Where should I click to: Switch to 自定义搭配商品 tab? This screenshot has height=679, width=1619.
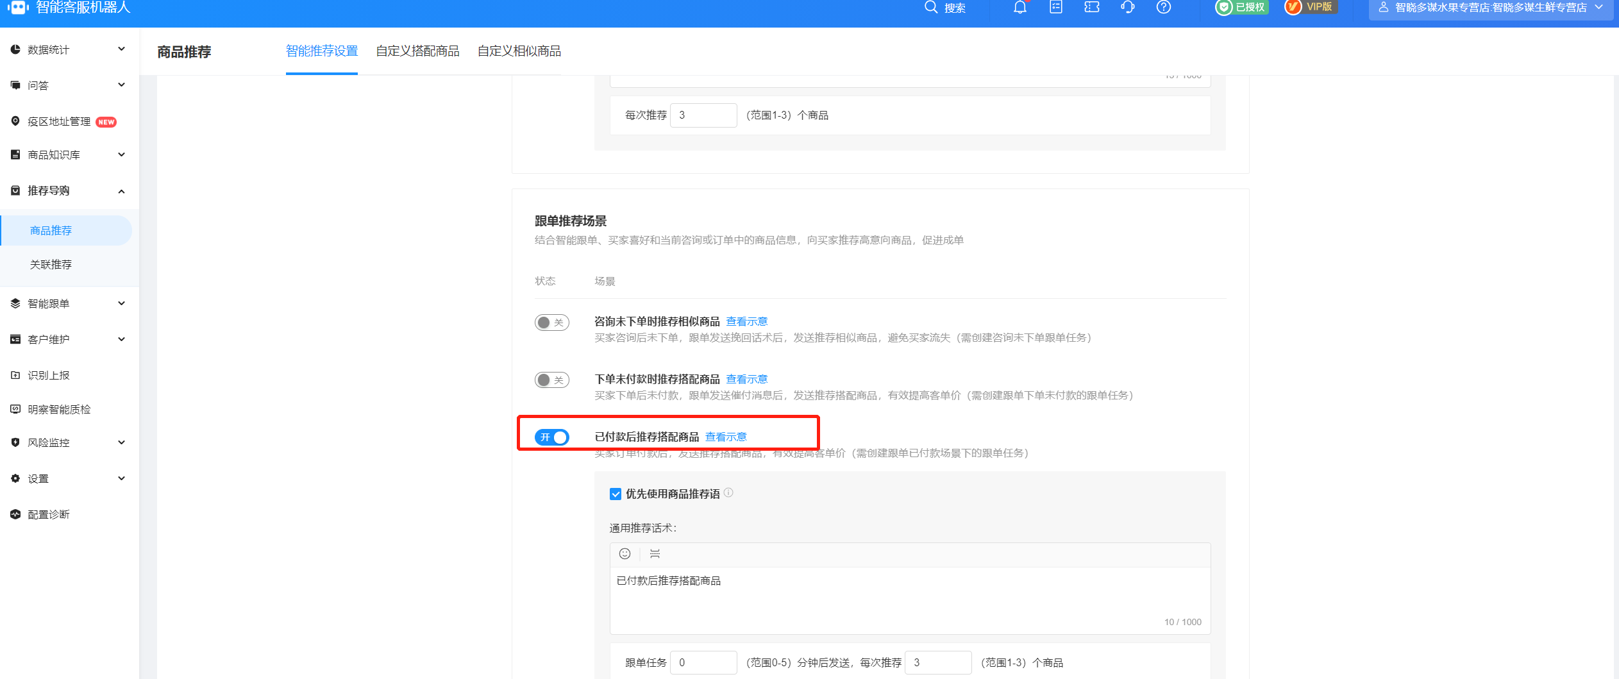click(417, 51)
